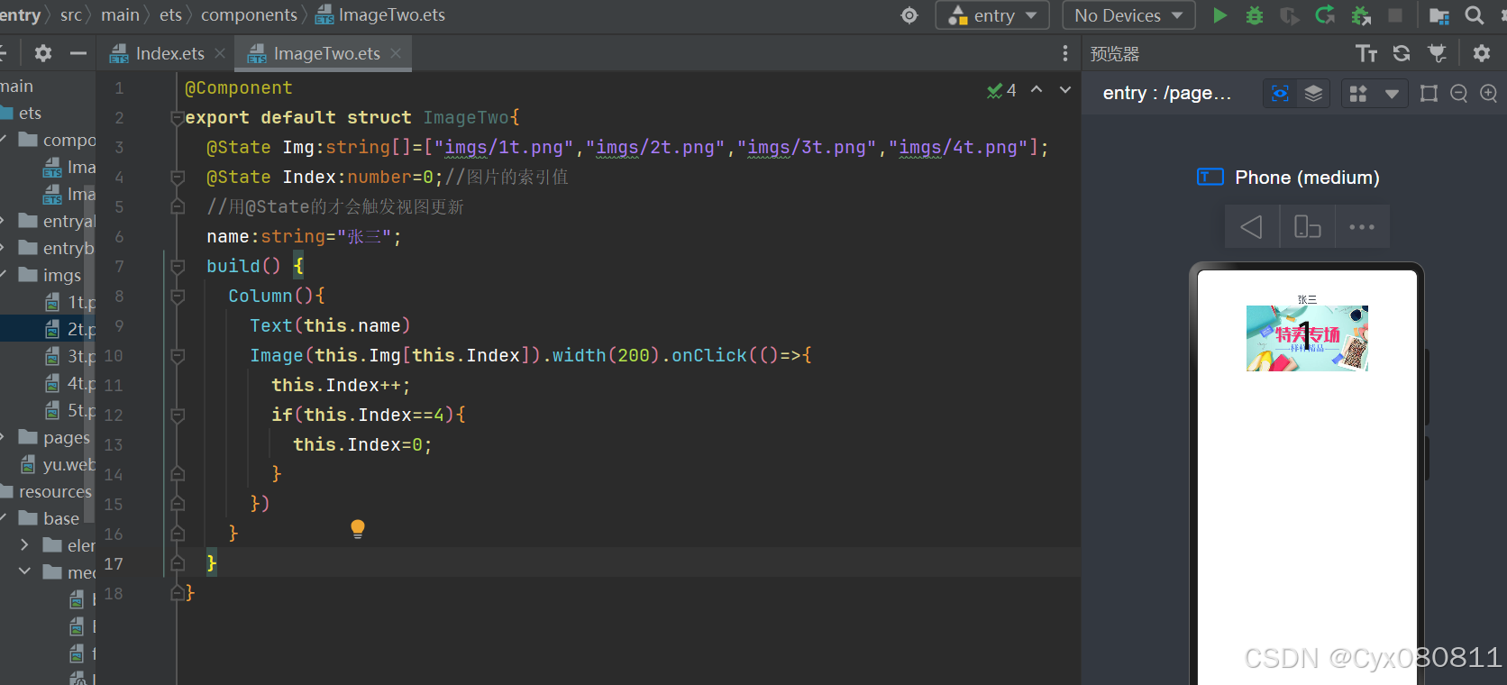Click line number 17 in gutter
The width and height of the screenshot is (1507, 685).
pos(114,563)
